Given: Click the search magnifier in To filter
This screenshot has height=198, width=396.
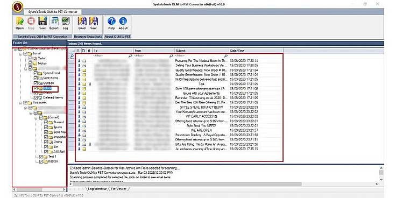Looking at the screenshot, I should coord(130,55).
